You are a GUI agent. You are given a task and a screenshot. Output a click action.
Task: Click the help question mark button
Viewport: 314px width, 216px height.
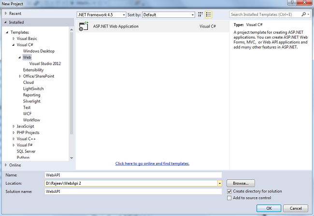[x=292, y=2]
